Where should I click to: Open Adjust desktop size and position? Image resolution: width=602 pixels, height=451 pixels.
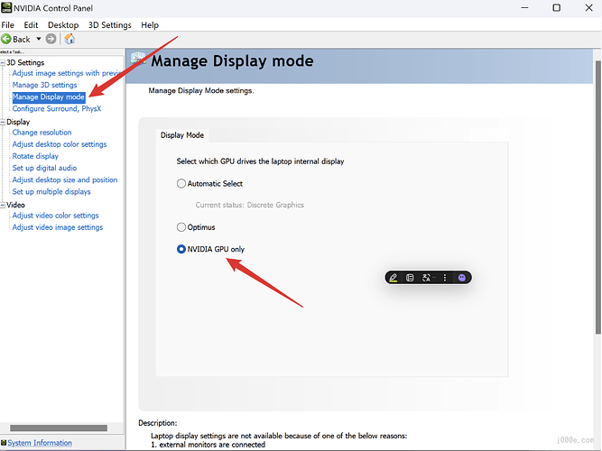tap(65, 180)
